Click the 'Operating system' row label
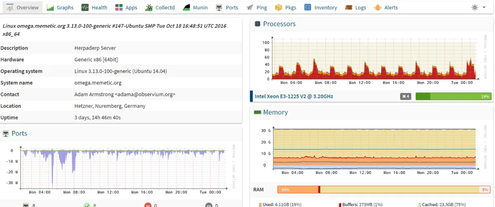Image resolution: width=495 pixels, height=207 pixels. [21, 71]
